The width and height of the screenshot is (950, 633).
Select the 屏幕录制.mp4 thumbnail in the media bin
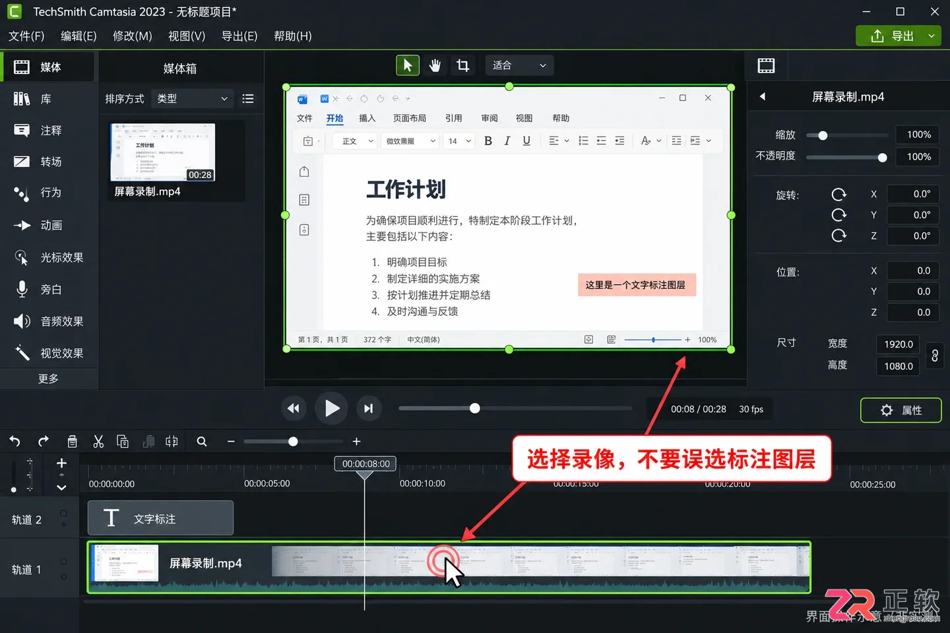[x=163, y=152]
